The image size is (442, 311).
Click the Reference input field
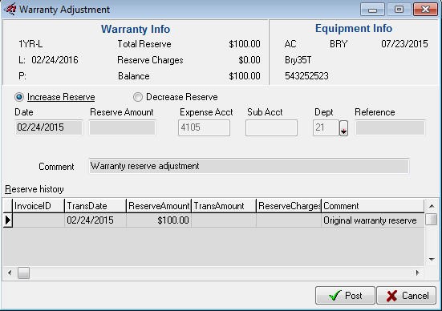click(390, 127)
